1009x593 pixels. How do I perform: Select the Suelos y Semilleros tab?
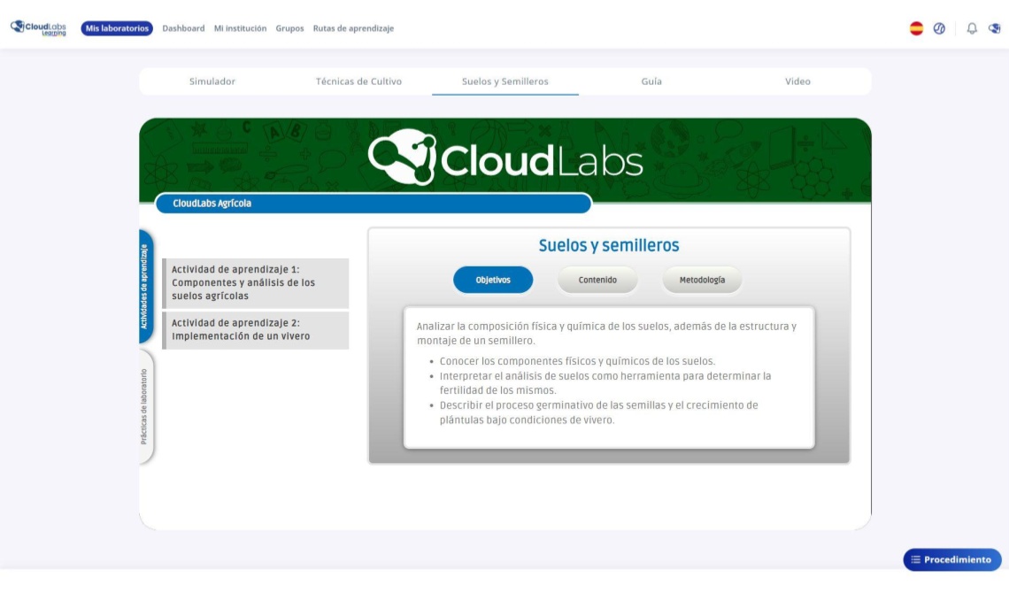[x=505, y=81]
